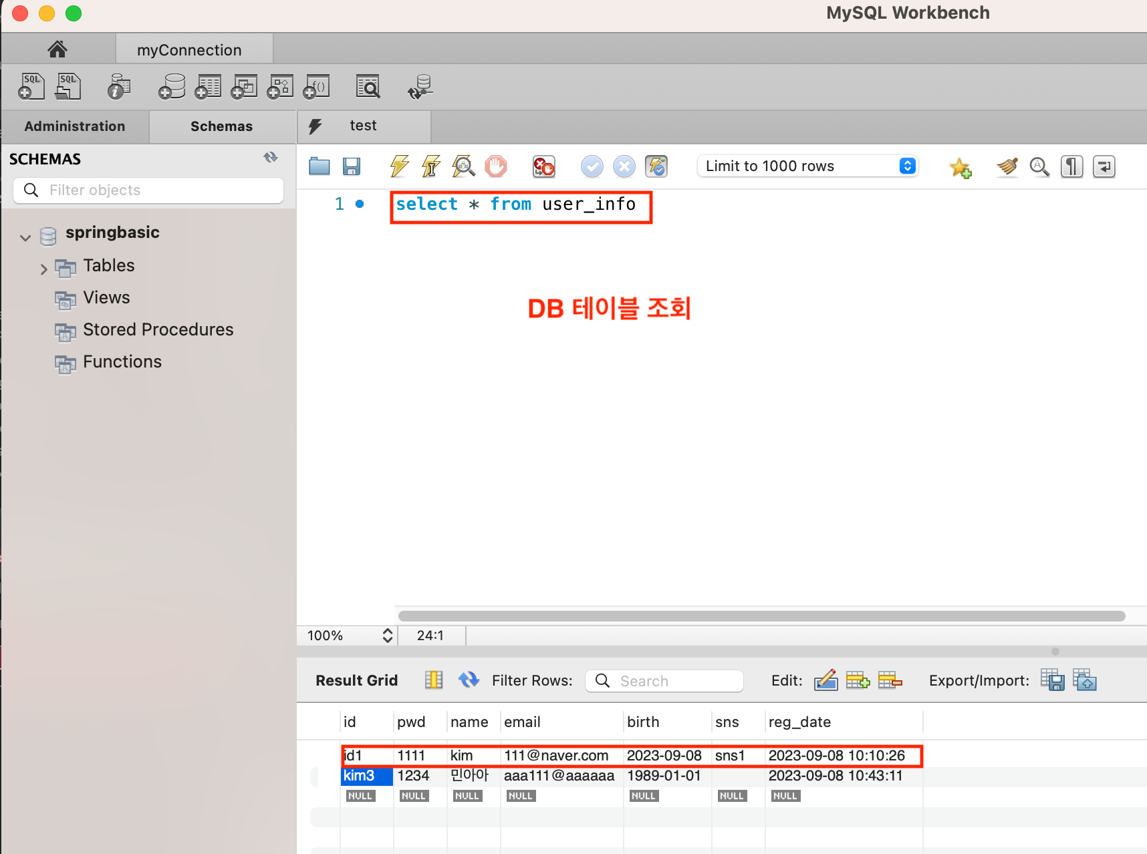Select the Functions tree item

point(122,362)
